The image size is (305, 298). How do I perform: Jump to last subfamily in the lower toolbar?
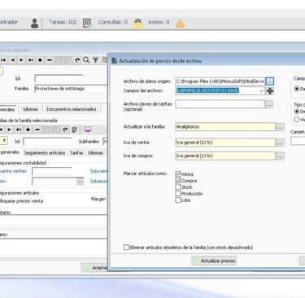(x=19, y=129)
